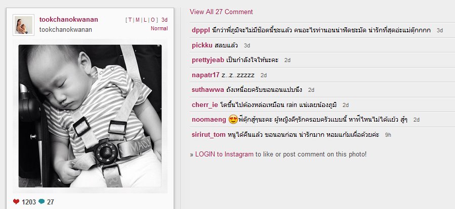Open commenter sirirut_tom's profile

tap(209, 135)
